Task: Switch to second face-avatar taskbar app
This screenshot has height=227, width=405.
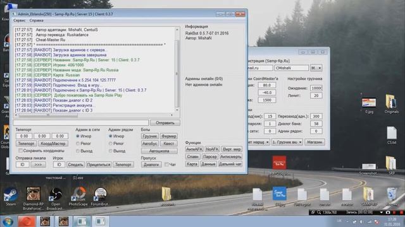Action: coord(63,221)
